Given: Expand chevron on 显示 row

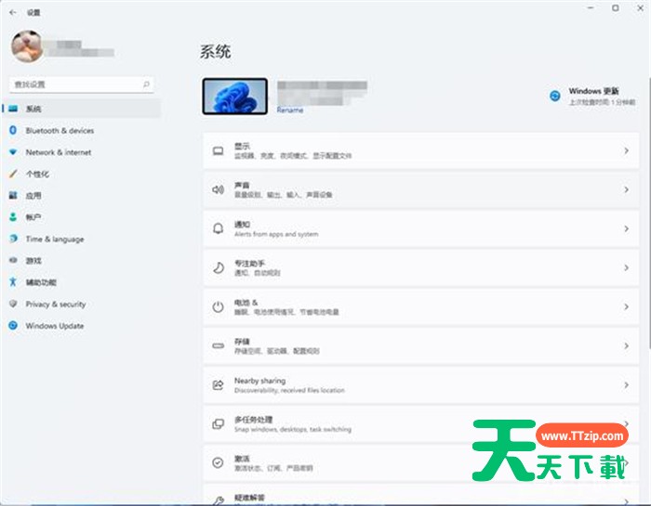Looking at the screenshot, I should (626, 150).
